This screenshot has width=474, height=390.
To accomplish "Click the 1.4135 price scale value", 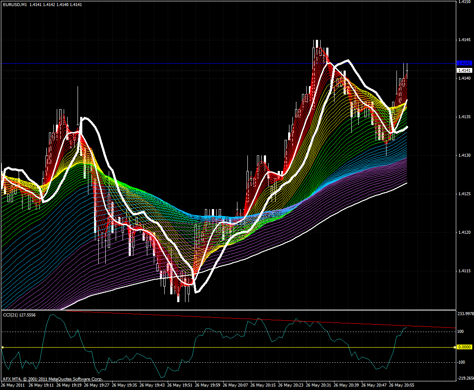I will coord(464,116).
